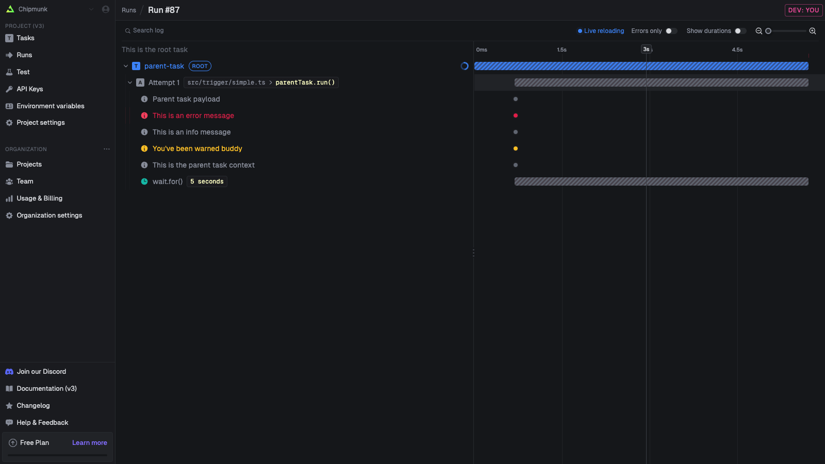Viewport: 825px width, 464px height.
Task: Click the parent-task name link
Action: (x=164, y=66)
